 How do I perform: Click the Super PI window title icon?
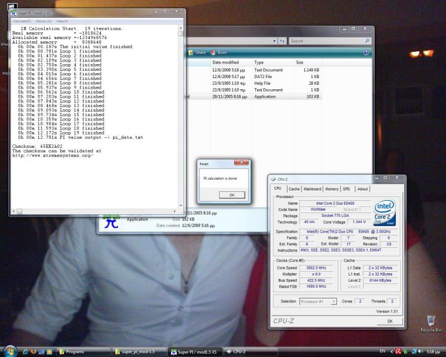(x=13, y=13)
